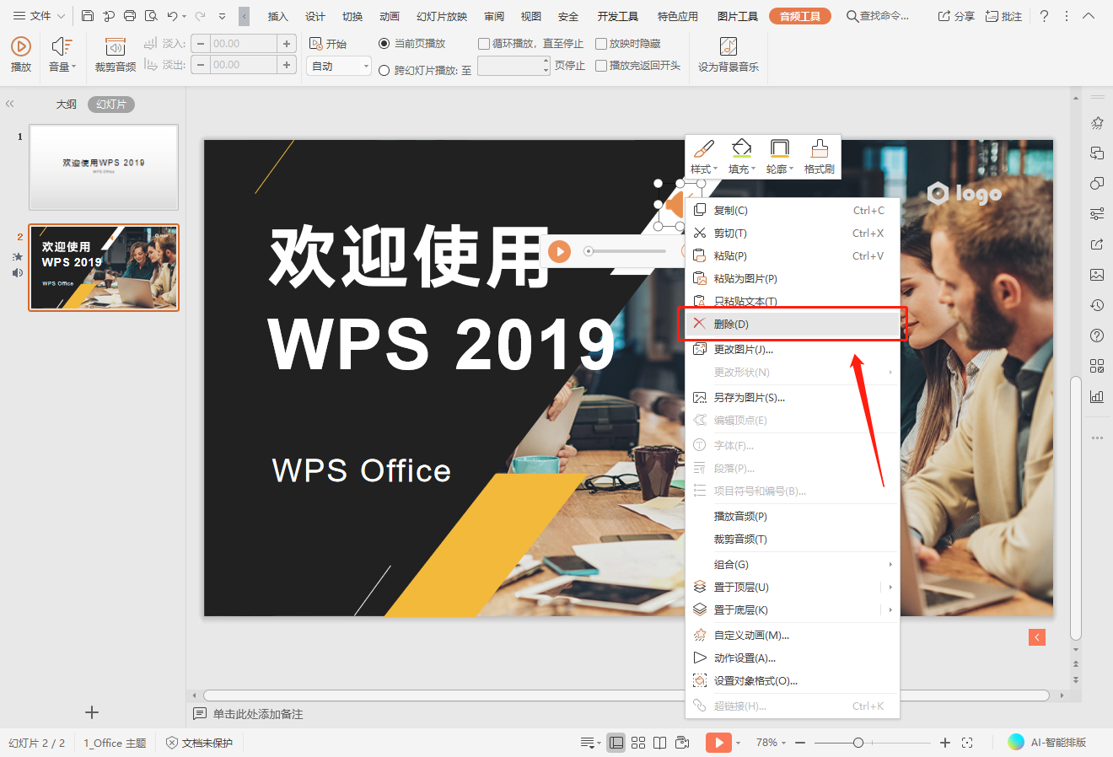Click the Outline icon in mini toolbar
Image resolution: width=1113 pixels, height=757 pixels.
[x=780, y=149]
